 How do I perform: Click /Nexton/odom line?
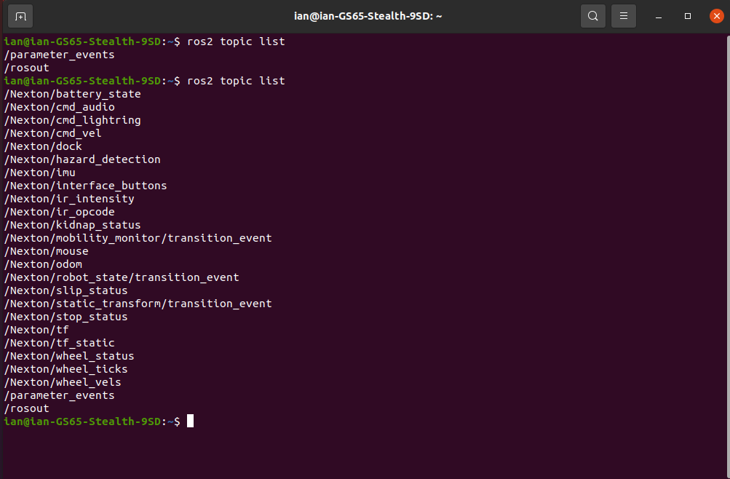tap(43, 264)
